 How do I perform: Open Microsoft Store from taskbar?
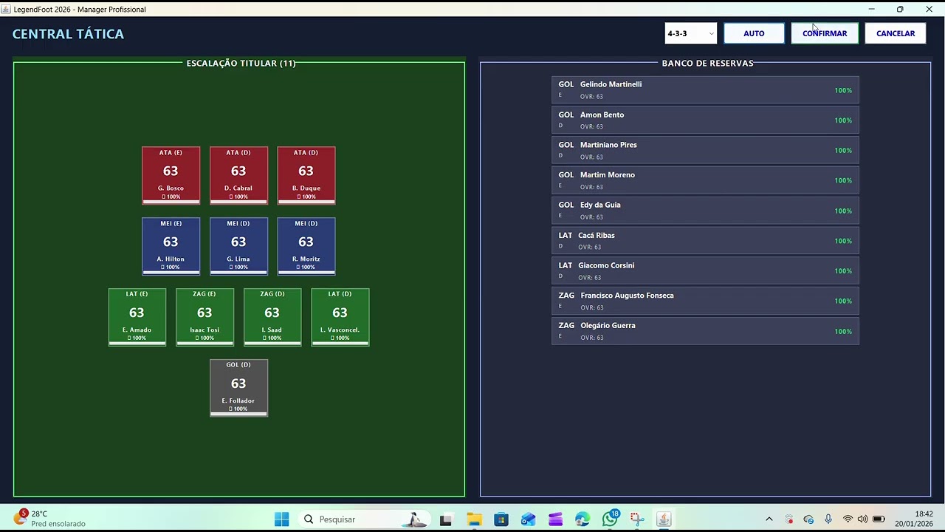pyautogui.click(x=501, y=519)
